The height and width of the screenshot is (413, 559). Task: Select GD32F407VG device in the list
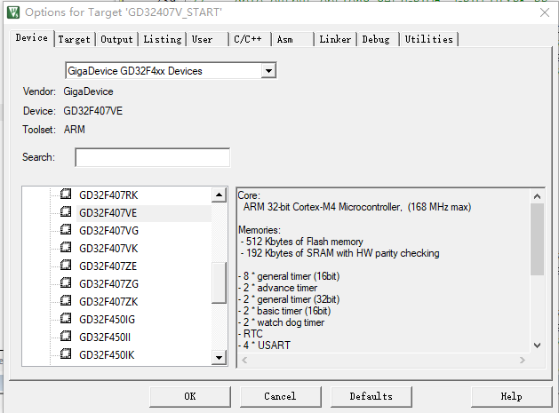tap(108, 231)
